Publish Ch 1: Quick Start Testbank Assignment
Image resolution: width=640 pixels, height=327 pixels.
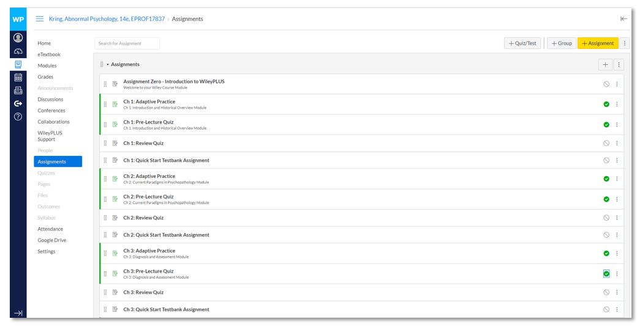pyautogui.click(x=606, y=160)
